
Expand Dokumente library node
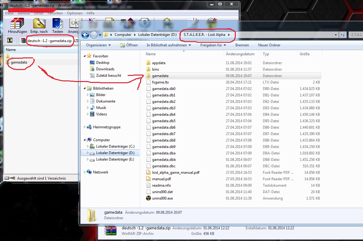click(x=88, y=101)
